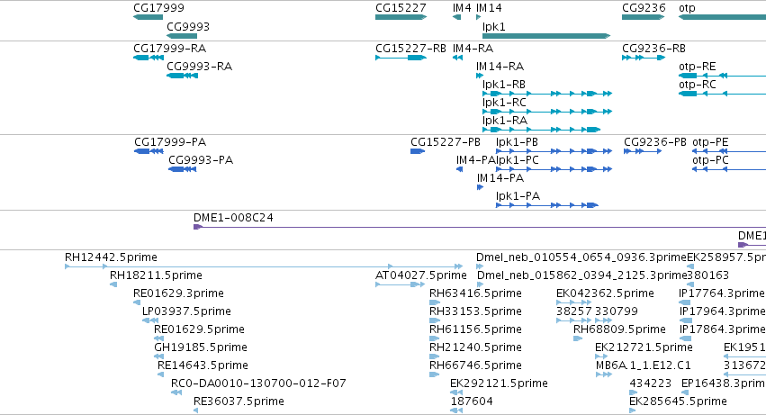Click the otp gene label

[x=687, y=8]
